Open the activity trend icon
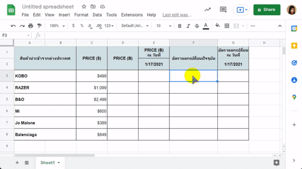Viewport: 302px width, 169px height. [x=207, y=10]
